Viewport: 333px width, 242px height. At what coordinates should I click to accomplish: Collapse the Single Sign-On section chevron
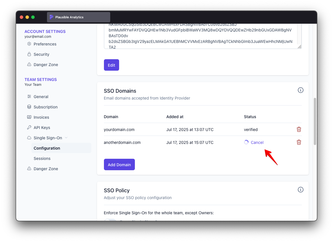pos(66,138)
